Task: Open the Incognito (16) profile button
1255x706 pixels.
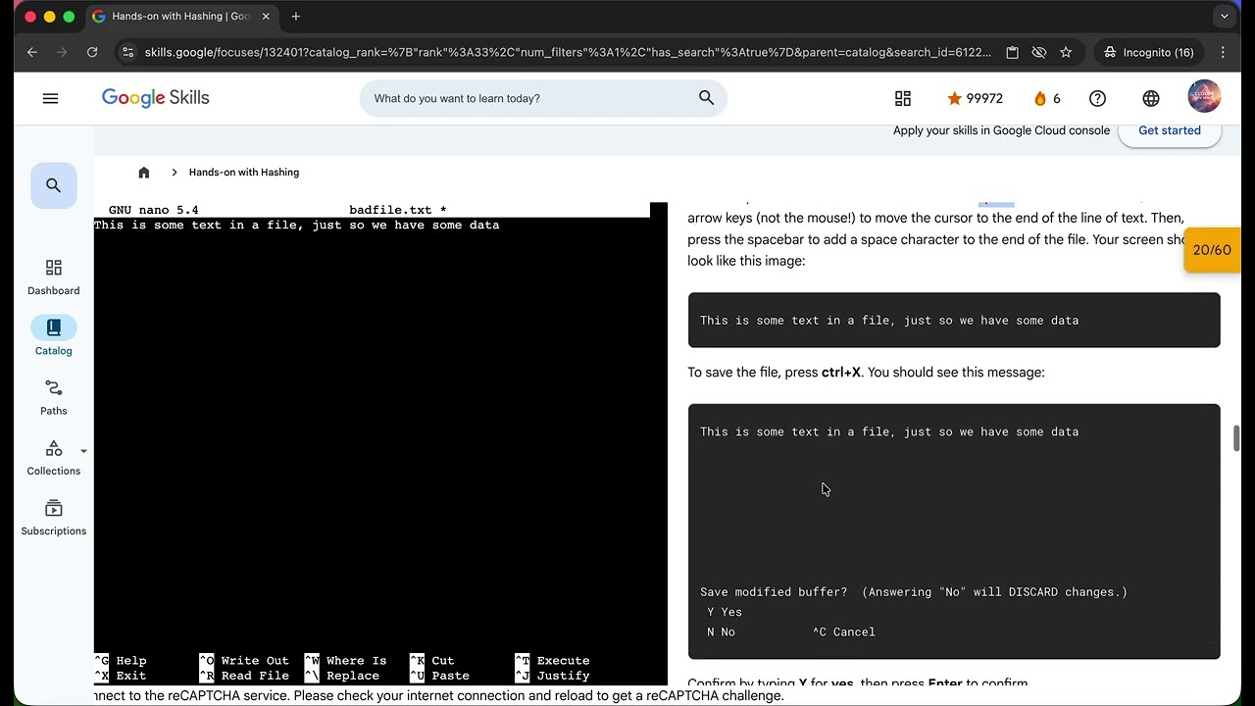Action: click(1149, 52)
